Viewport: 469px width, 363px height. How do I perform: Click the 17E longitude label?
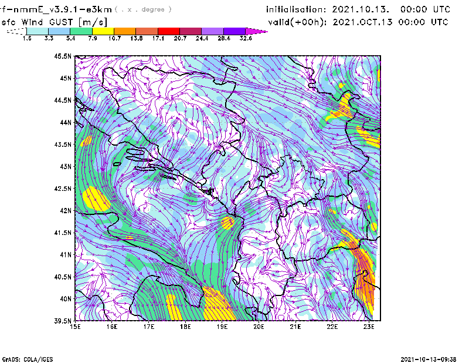click(149, 327)
